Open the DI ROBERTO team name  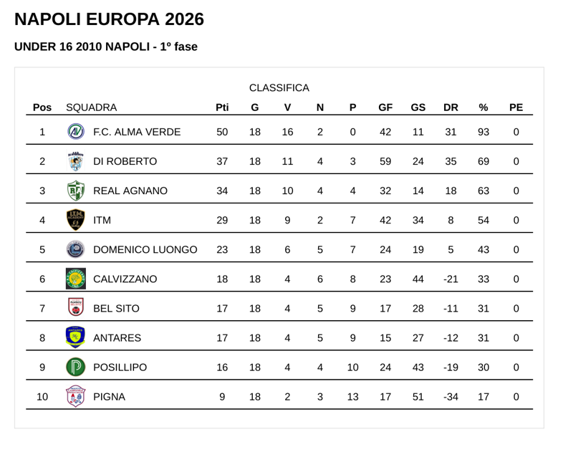pos(125,161)
